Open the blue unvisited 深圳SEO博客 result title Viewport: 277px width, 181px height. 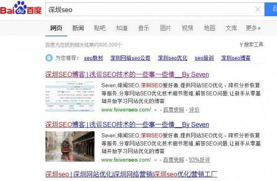(x=127, y=125)
